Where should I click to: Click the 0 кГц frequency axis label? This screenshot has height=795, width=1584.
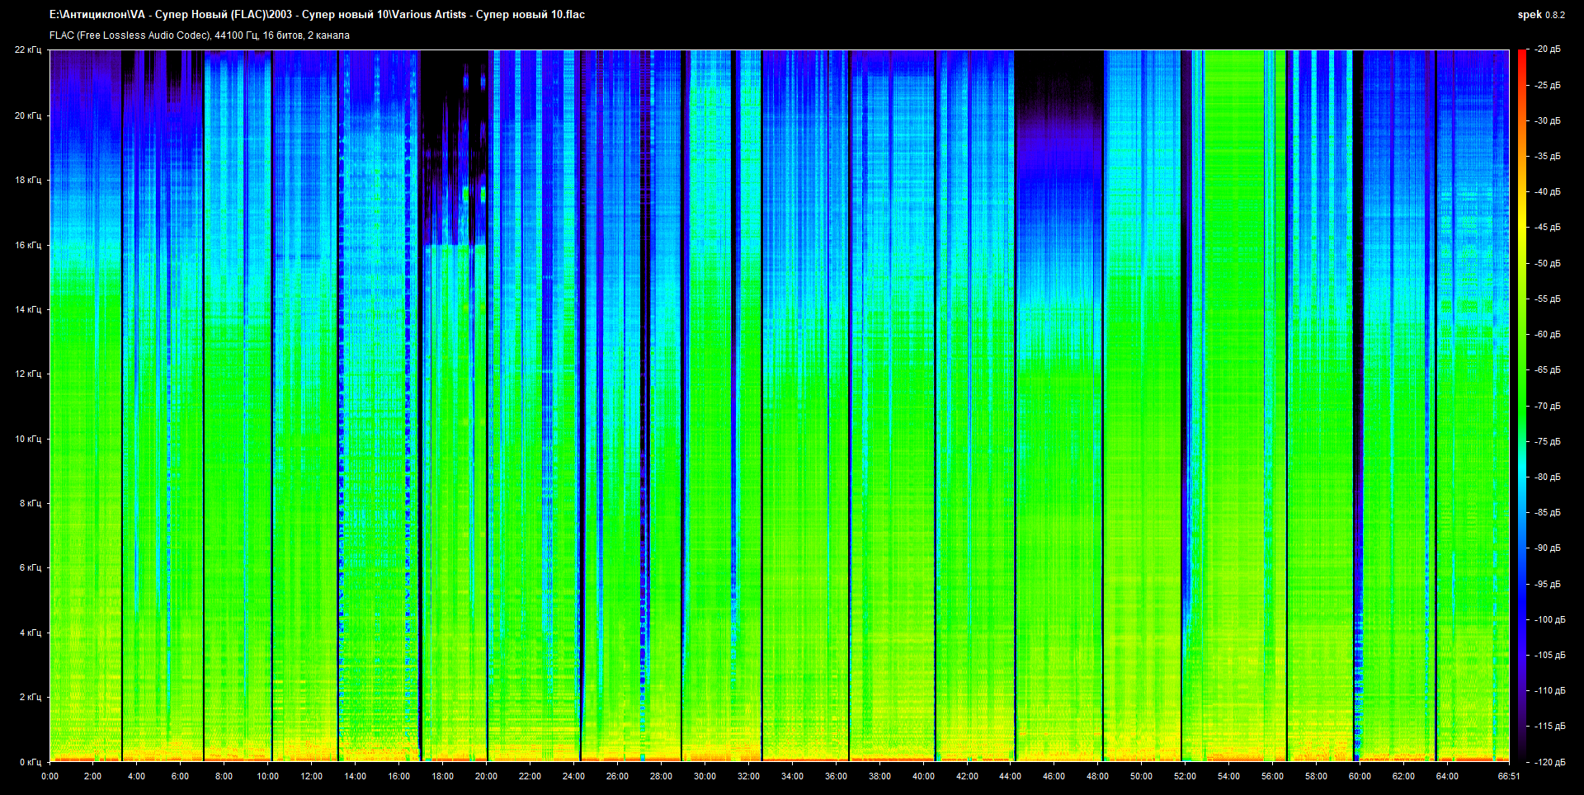pyautogui.click(x=30, y=762)
